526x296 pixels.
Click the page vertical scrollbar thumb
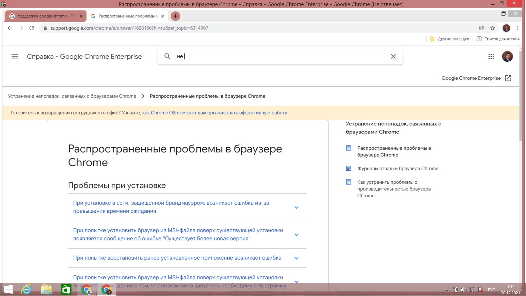point(521,95)
